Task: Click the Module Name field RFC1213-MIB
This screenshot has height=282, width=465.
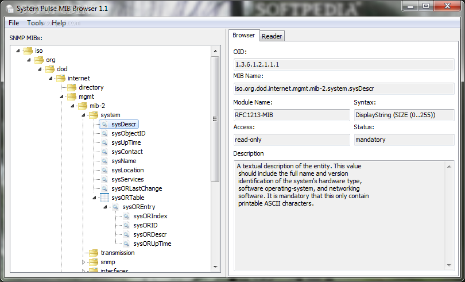Action: click(x=292, y=115)
